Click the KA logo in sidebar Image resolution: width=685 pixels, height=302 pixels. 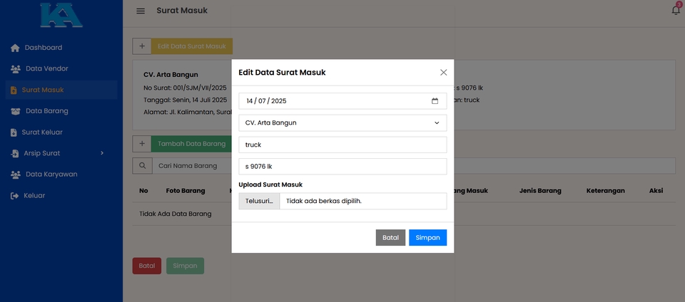(61, 14)
